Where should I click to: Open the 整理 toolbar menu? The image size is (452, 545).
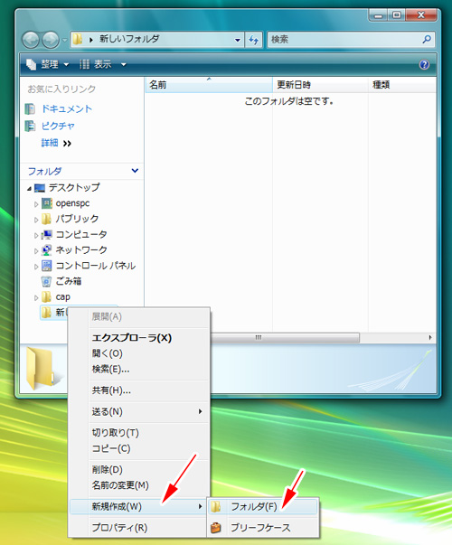[48, 64]
